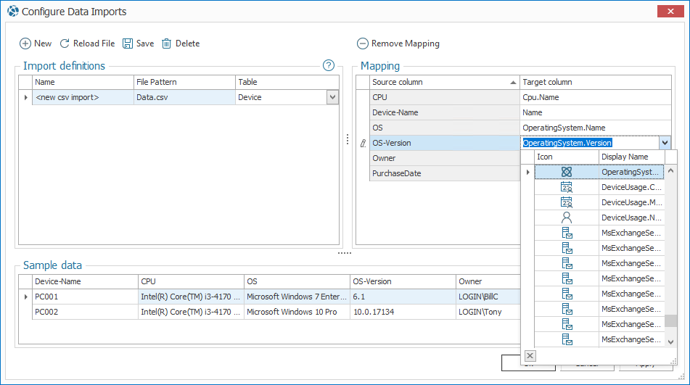Click the Owner header in Sample data
This screenshot has width=690, height=385.
(x=488, y=282)
